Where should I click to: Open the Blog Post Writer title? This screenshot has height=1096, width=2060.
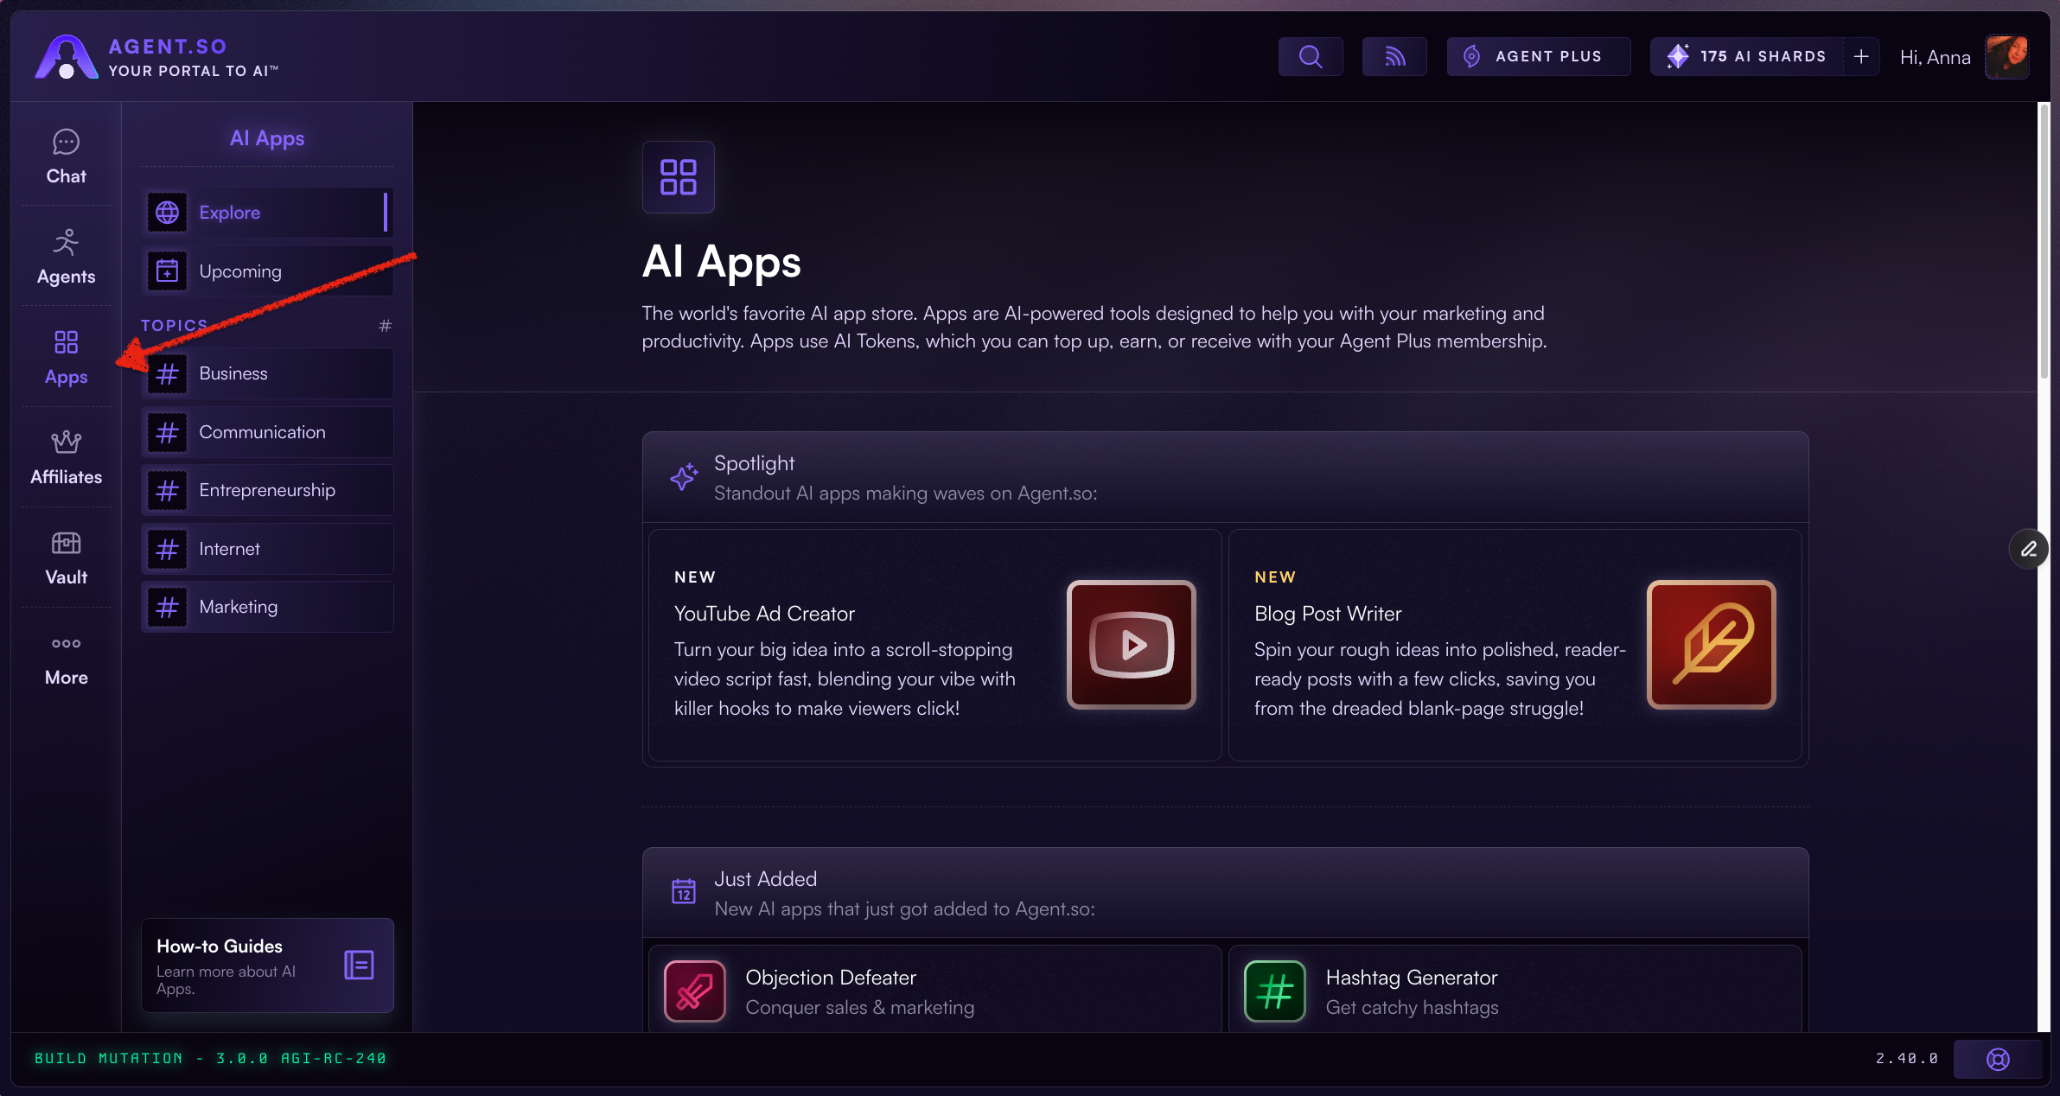click(1328, 614)
